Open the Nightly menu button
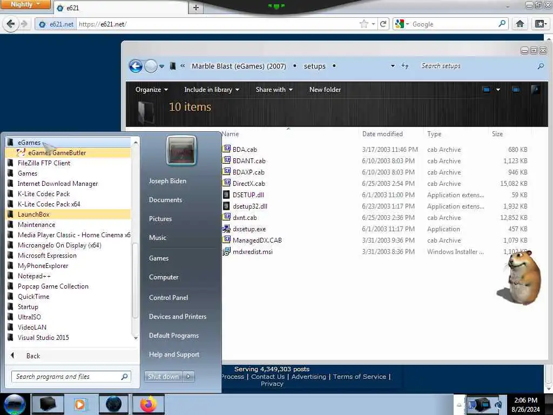 pos(25,4)
